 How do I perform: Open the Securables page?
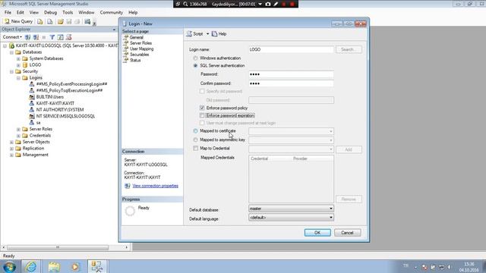pyautogui.click(x=139, y=55)
